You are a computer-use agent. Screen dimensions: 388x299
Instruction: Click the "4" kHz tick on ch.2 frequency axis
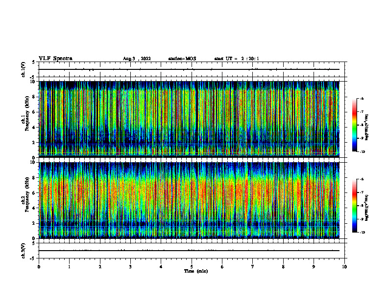point(34,208)
